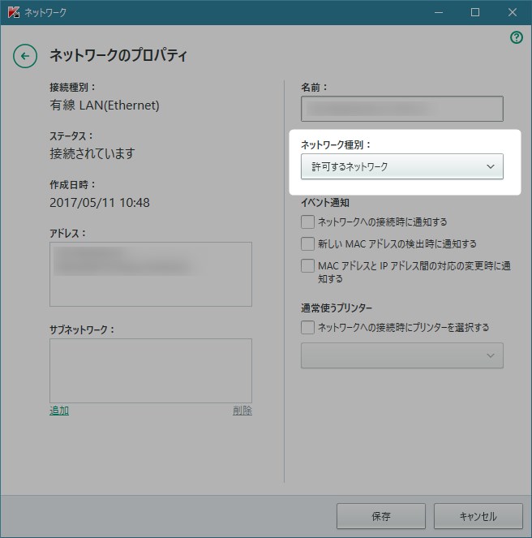Click inside the サブネットワーク list box
This screenshot has height=538, width=532.
coord(151,371)
